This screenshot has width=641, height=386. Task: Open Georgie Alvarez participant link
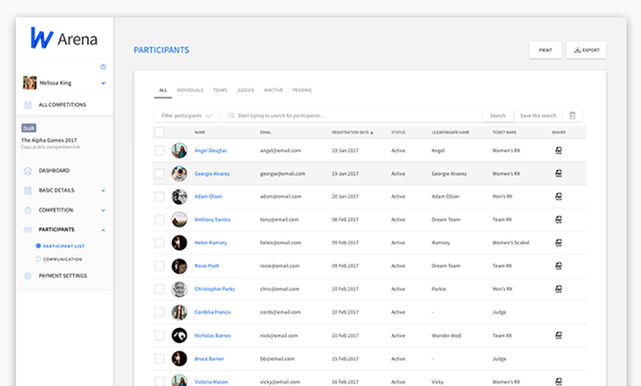pyautogui.click(x=212, y=174)
